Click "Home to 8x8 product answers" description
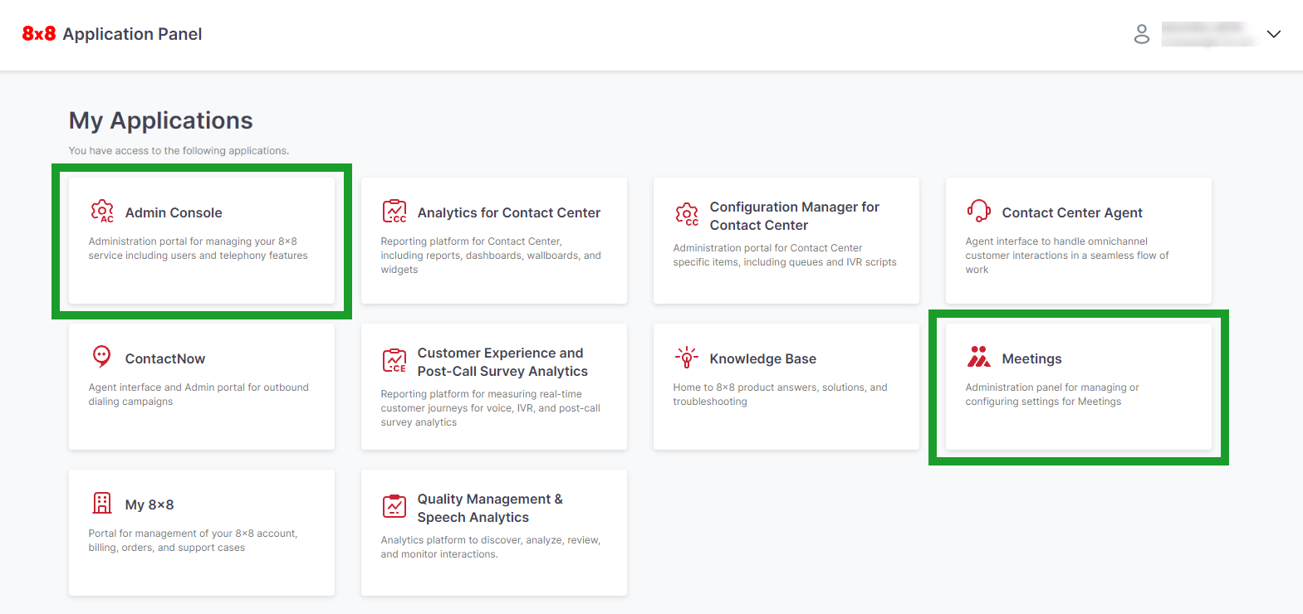Screen dimensions: 1303x614 point(781,394)
